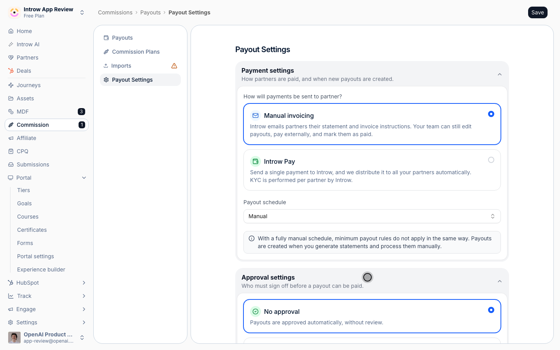Collapse the Approval settings section
This screenshot has height=350, width=560.
tap(500, 281)
